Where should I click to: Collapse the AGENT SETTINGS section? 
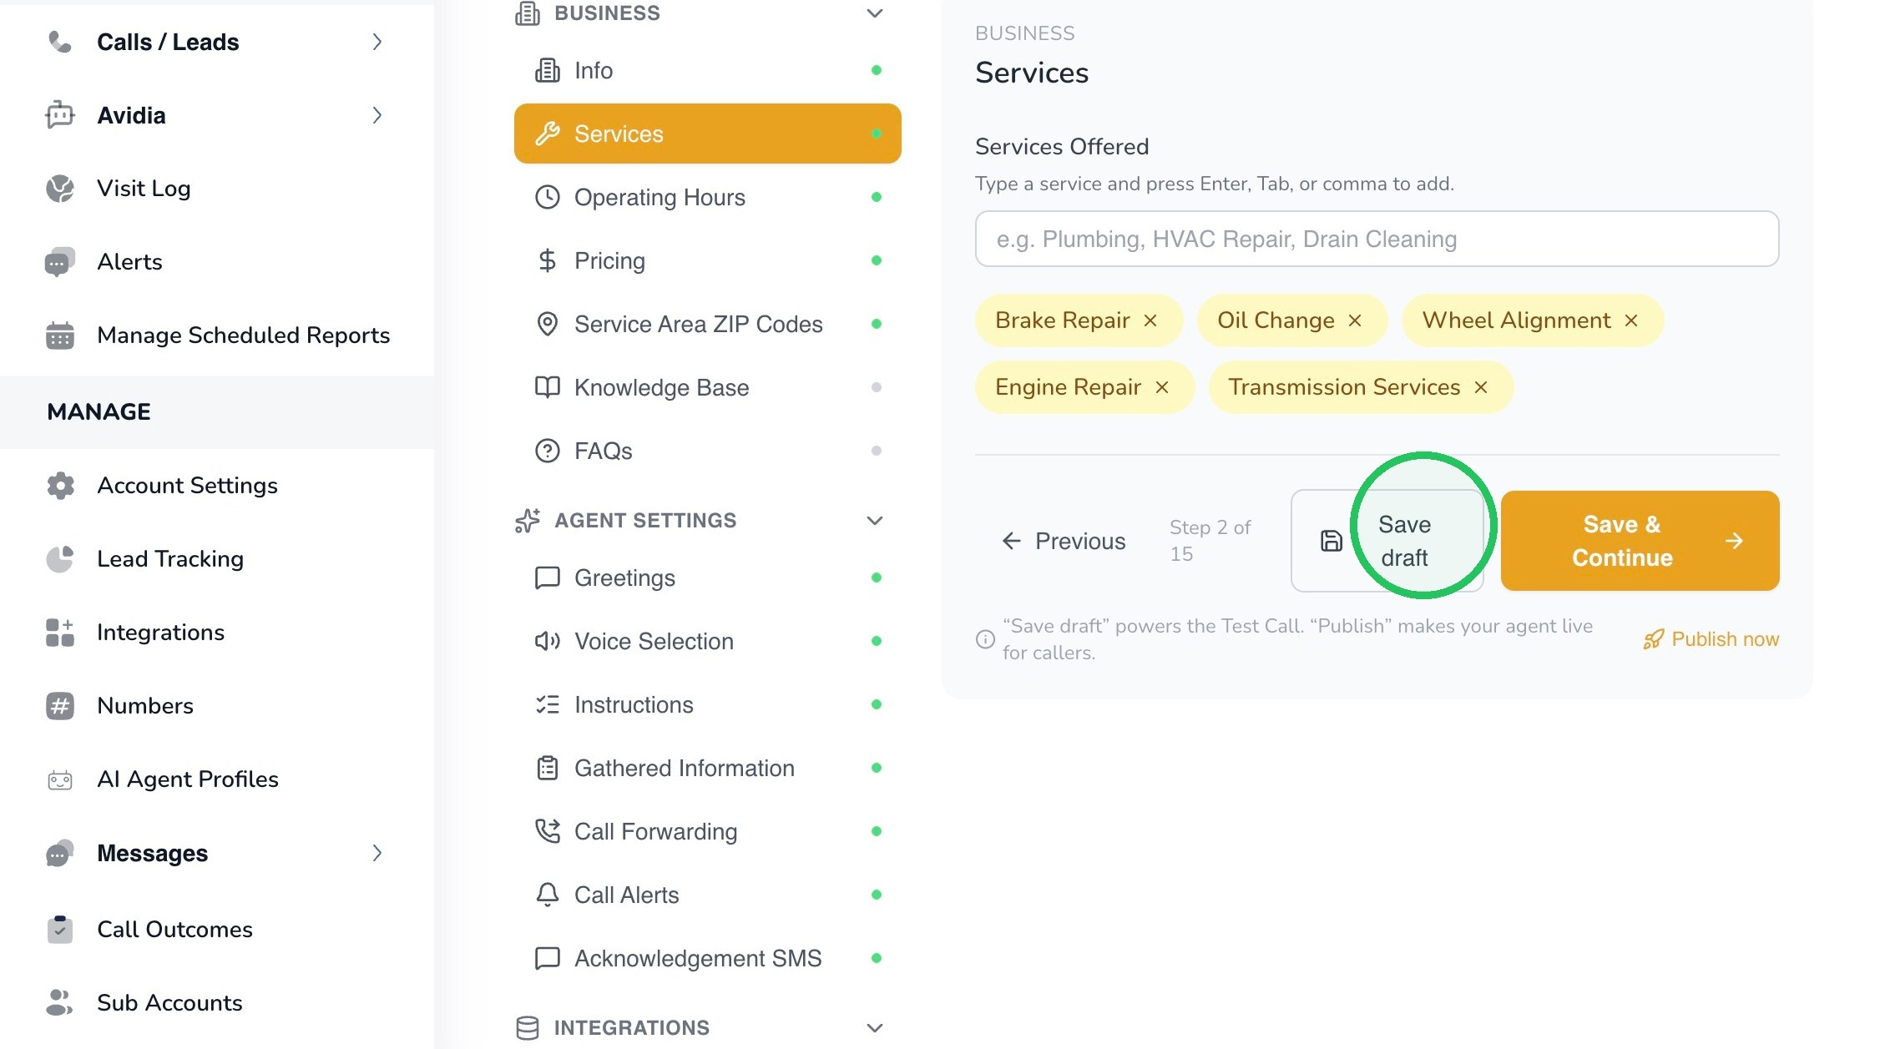[x=874, y=521]
